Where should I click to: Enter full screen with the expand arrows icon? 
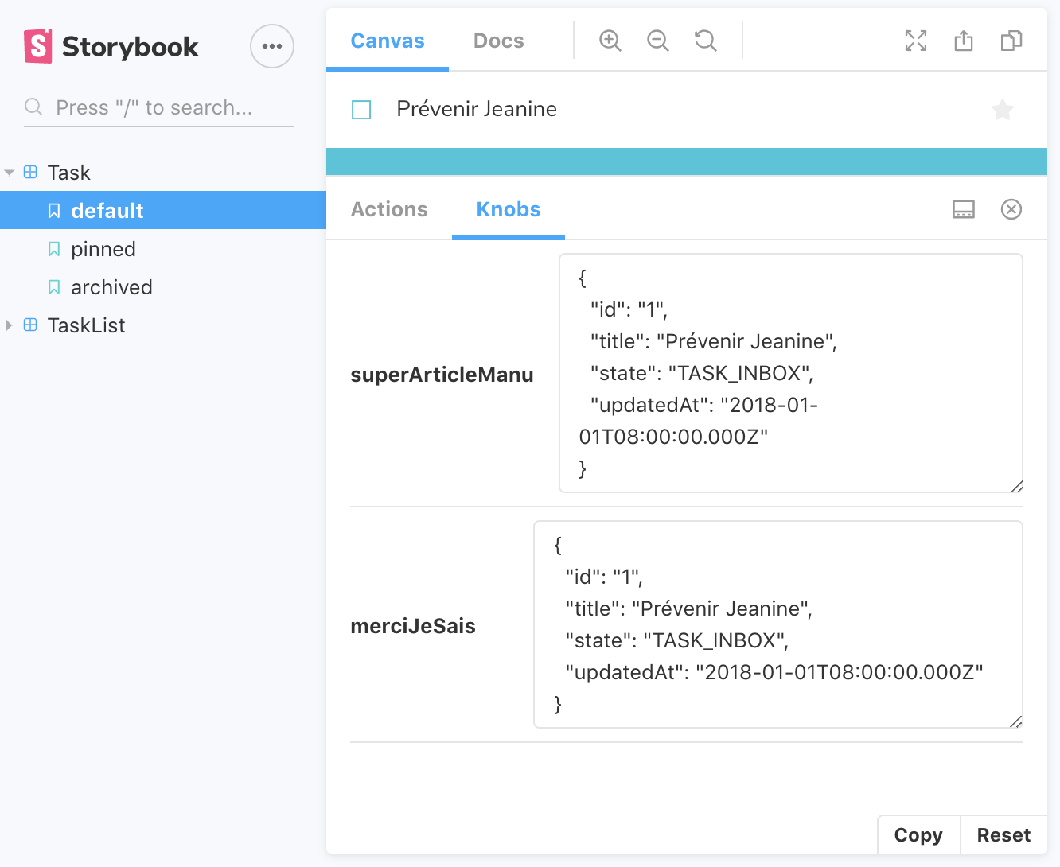916,41
